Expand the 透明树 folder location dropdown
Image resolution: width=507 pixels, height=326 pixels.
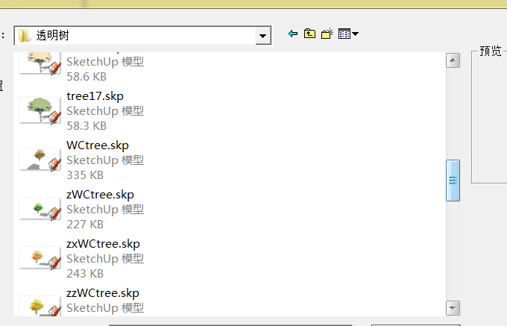pyautogui.click(x=263, y=36)
